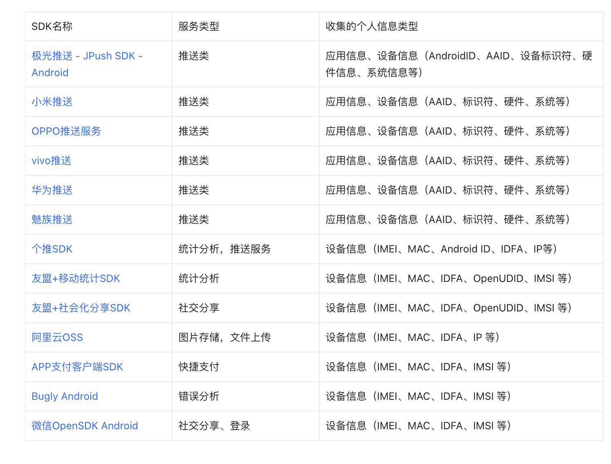Viewport: 611px width, 464px height.
Task: Click 社交分享 in the 友盟+社会化分享SDK row
Action: [199, 308]
